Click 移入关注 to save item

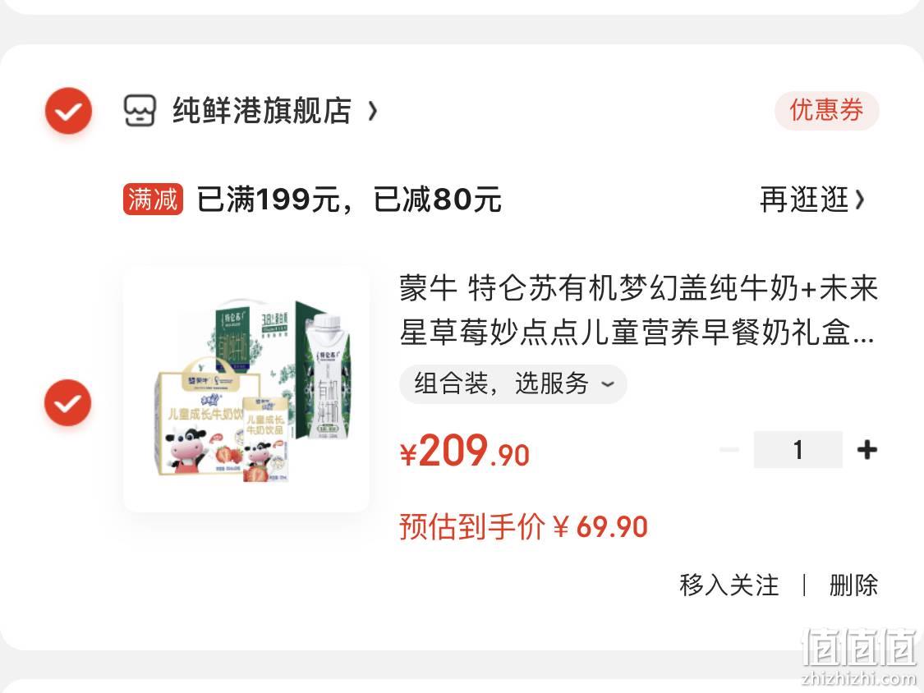[x=729, y=585]
